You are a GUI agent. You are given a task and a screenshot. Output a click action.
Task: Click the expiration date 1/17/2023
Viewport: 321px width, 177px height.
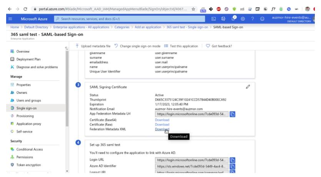(x=171, y=104)
